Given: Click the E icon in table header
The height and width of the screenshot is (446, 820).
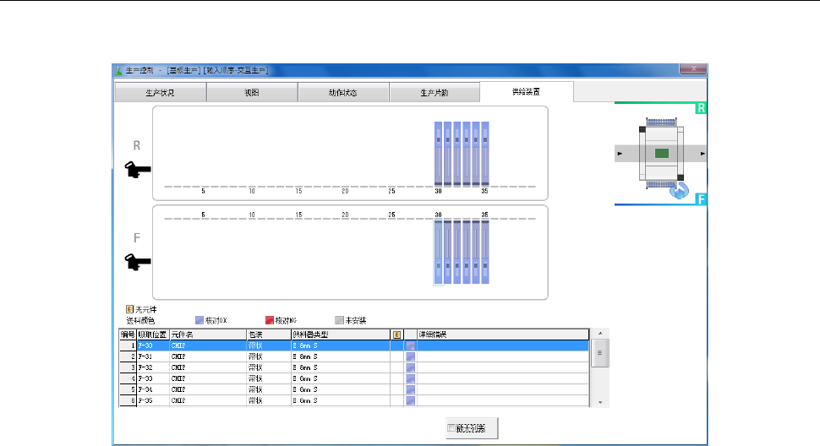Looking at the screenshot, I should [396, 334].
